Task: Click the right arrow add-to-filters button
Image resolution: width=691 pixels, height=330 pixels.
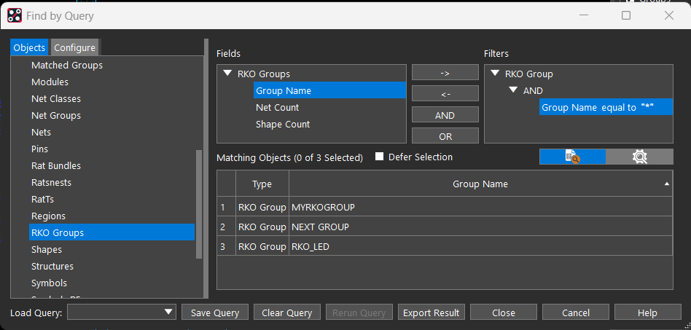Action: pyautogui.click(x=445, y=73)
